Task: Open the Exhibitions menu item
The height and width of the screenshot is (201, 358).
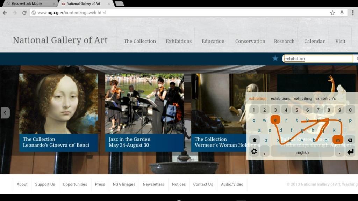Action: (x=179, y=41)
